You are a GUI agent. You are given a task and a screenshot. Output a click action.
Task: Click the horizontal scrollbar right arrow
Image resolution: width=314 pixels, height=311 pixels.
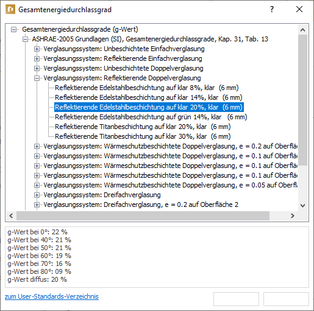[293, 215]
